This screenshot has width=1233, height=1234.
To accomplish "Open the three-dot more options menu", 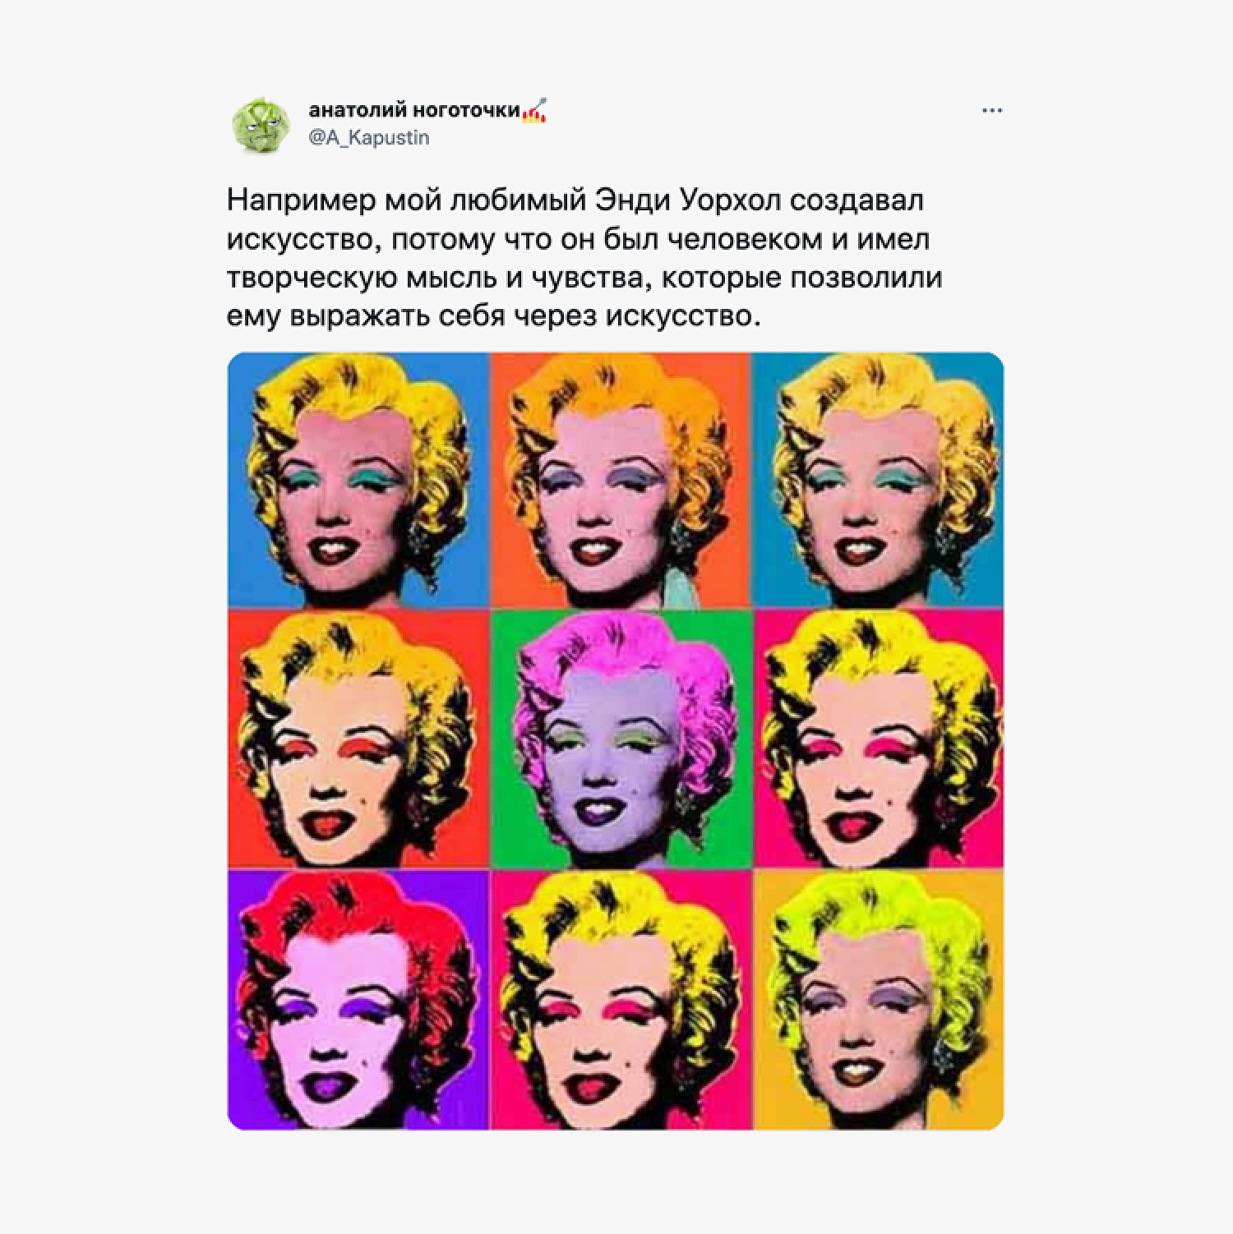I will coord(992,110).
